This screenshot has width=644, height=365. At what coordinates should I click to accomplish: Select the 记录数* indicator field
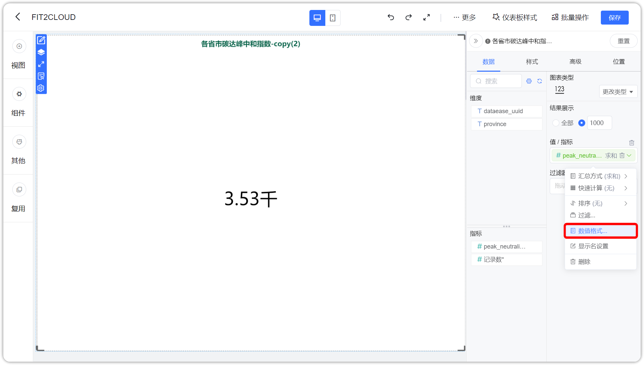pyautogui.click(x=507, y=259)
